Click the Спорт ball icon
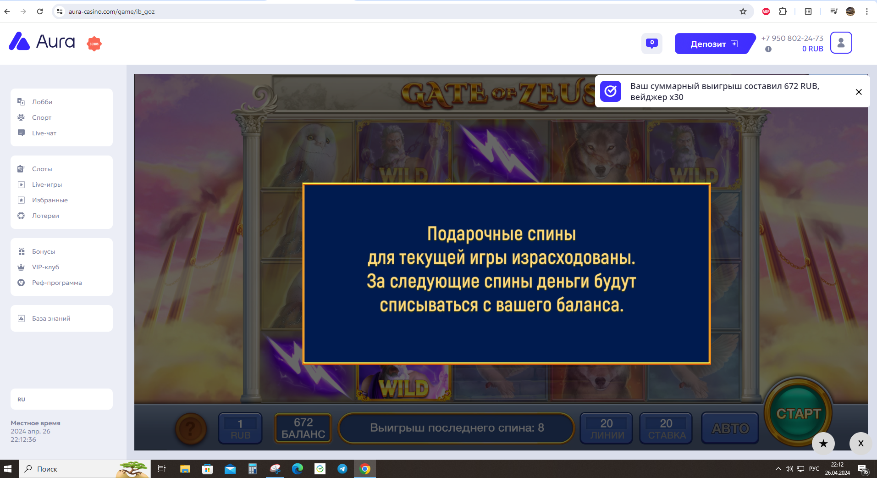The image size is (877, 478). click(21, 117)
